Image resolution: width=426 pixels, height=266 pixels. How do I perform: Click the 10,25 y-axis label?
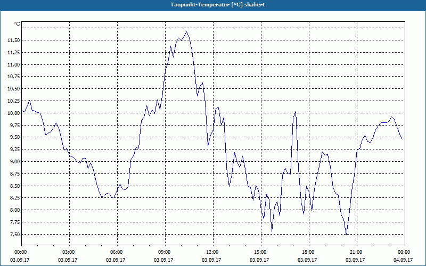[14, 101]
